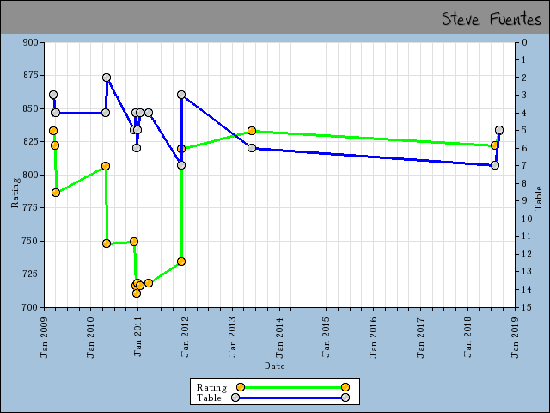Click the left orange marker in legend
550x413 pixels.
pos(241,387)
